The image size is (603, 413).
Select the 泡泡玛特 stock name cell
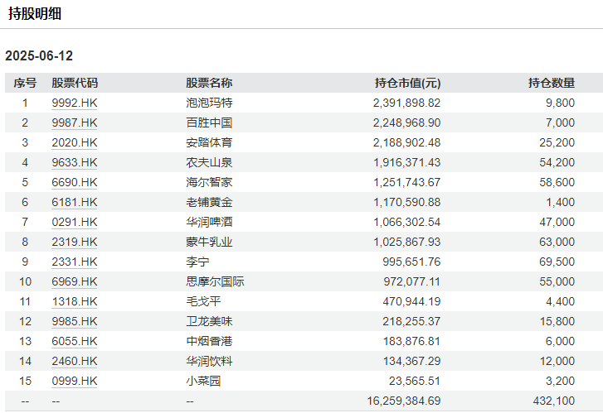coord(209,103)
